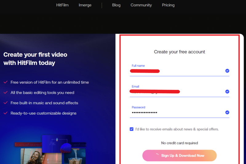Click the HitFilm promo collage image
Viewport: 246px width, 164px height.
[50, 150]
